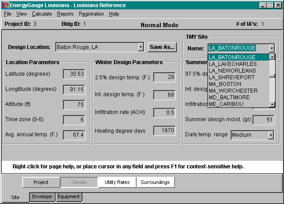Switch to the Utility Rates sub-tab
284x204 pixels.
pyautogui.click(x=117, y=182)
